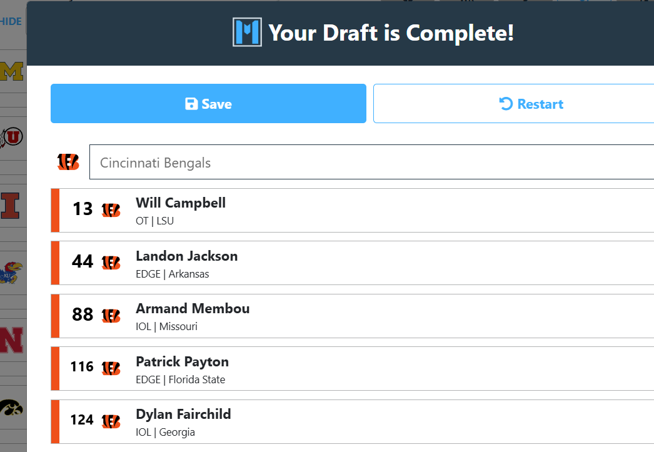The height and width of the screenshot is (452, 654).
Task: Click the Nebraska N logo in sidebar
Action: (x=11, y=340)
